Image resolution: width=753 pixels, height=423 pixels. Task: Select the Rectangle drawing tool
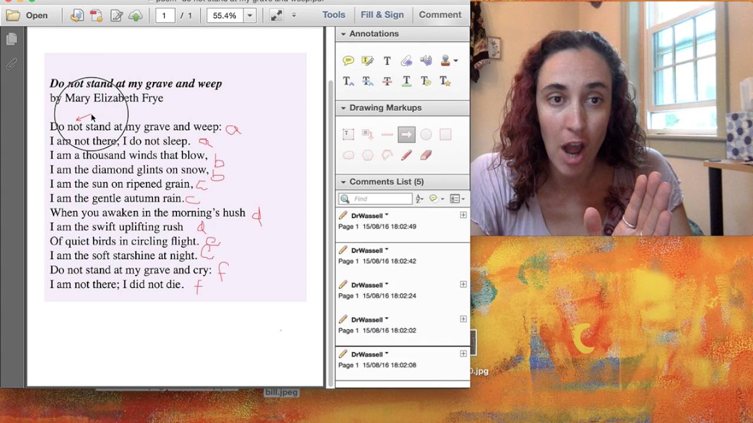point(445,135)
